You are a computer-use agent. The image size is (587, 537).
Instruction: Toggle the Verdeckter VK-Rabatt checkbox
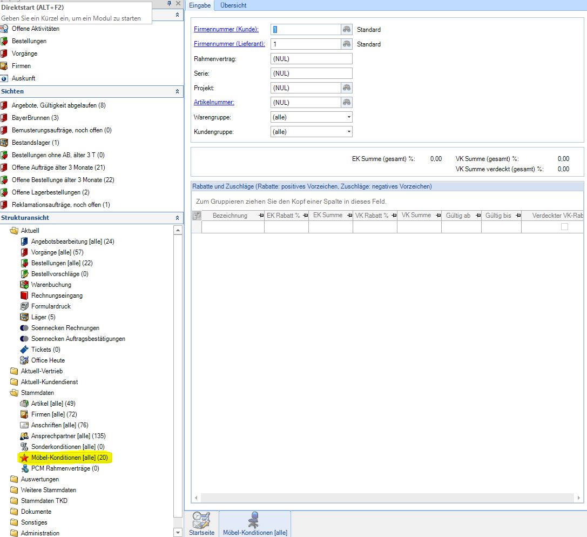point(564,227)
